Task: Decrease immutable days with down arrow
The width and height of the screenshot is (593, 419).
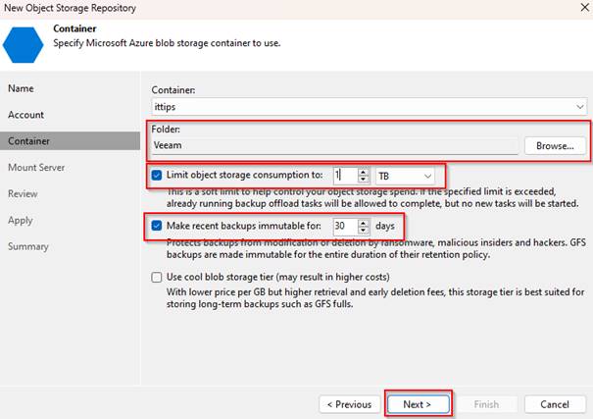Action: 363,231
